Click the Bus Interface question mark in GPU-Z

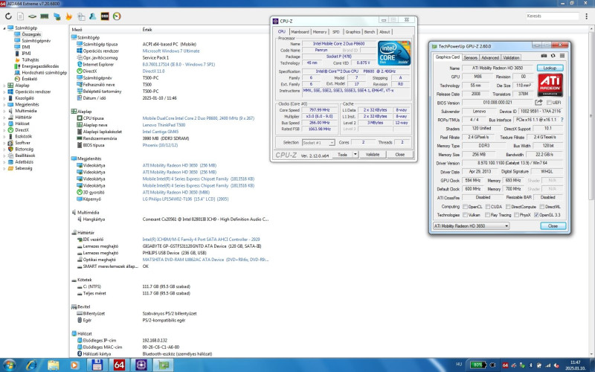tap(562, 120)
